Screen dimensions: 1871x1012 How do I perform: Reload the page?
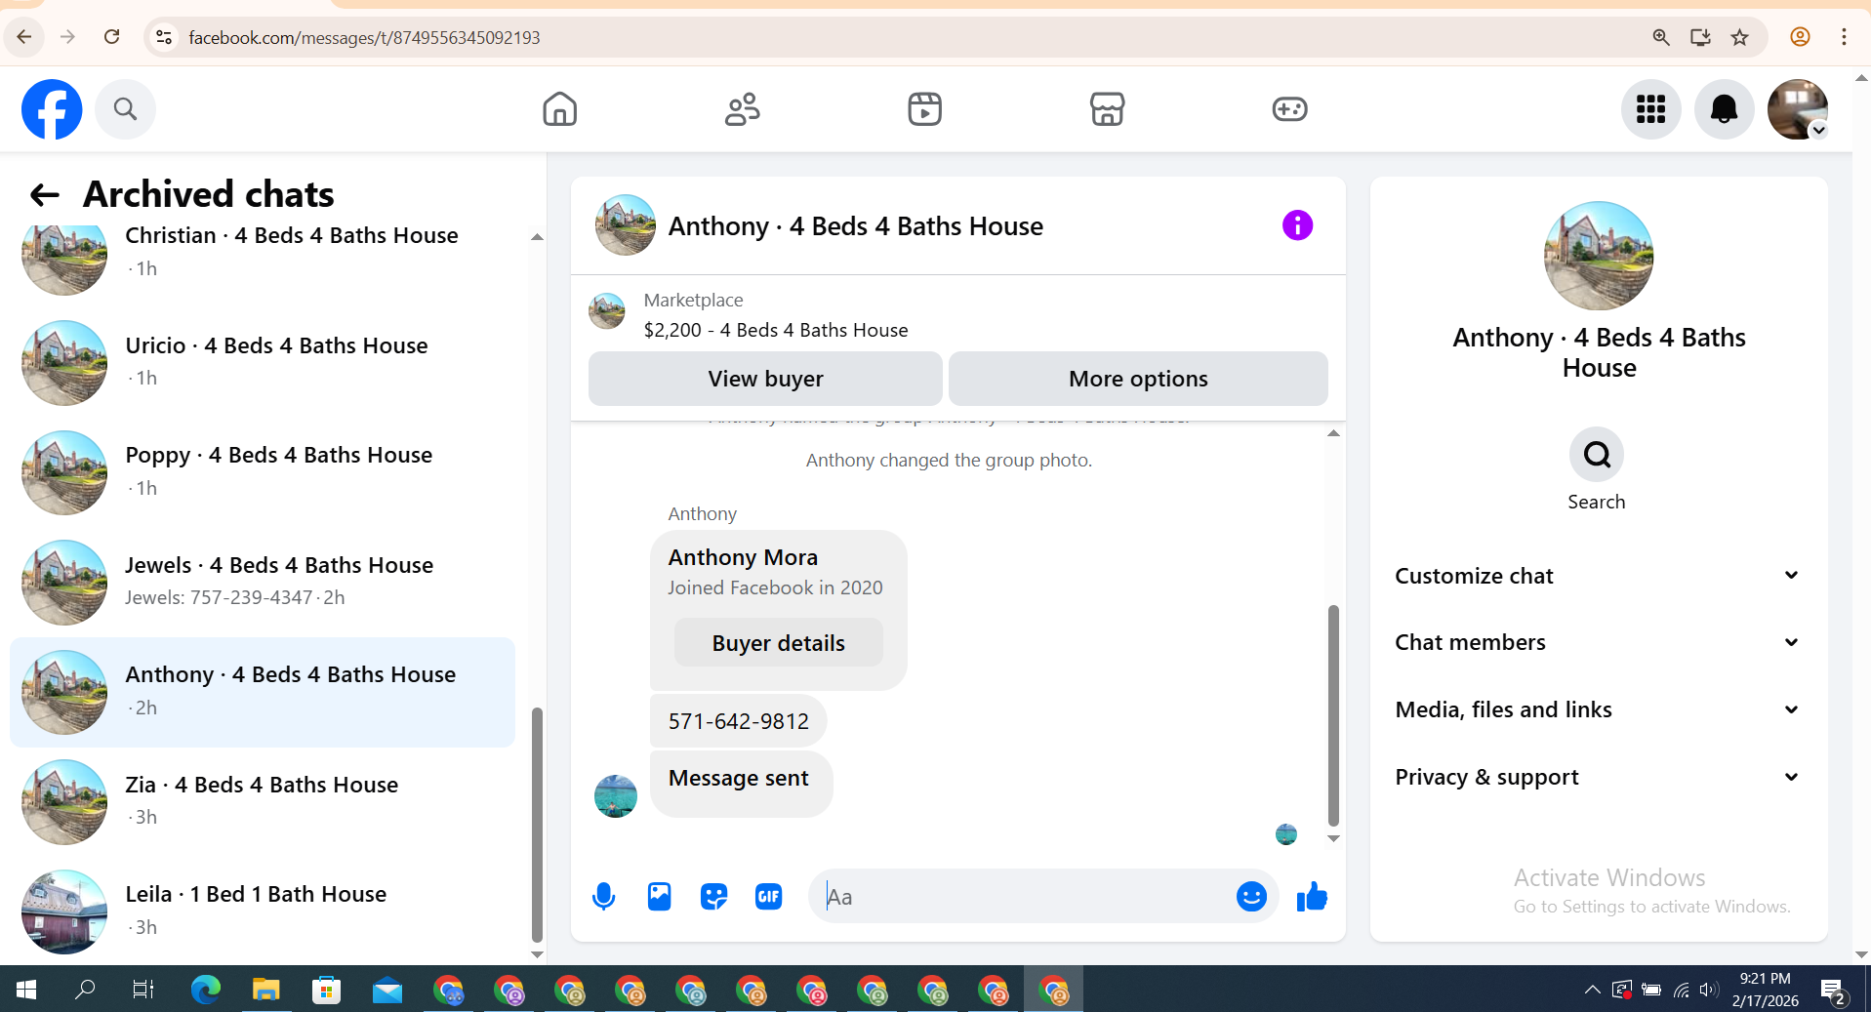tap(112, 37)
